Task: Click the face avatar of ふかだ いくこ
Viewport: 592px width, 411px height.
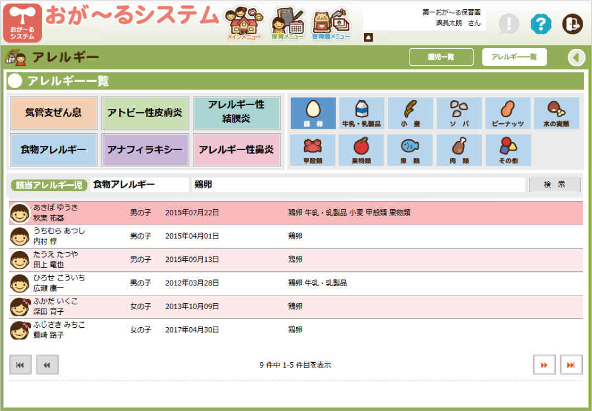Action: point(20,307)
